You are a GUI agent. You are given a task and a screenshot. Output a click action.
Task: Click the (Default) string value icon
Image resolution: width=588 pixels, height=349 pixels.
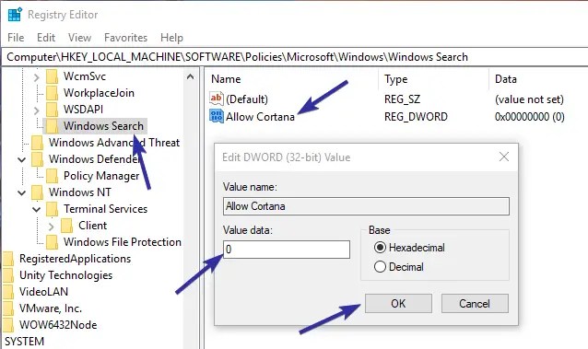point(217,99)
